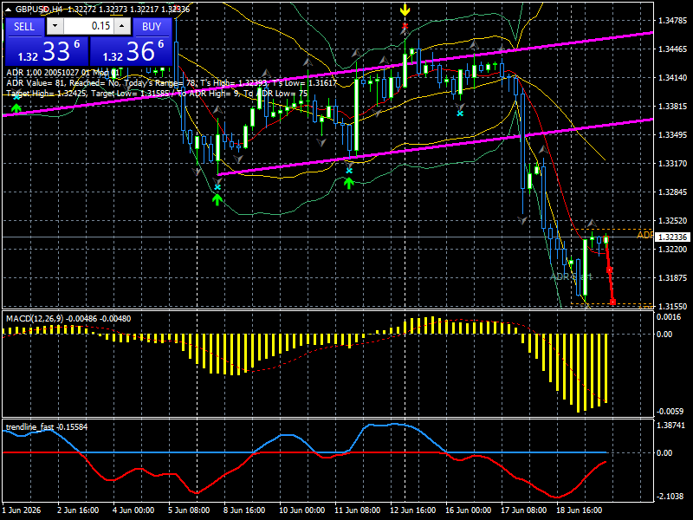The image size is (693, 520).
Task: Click the current price label 1.32336
Action: [x=673, y=237]
